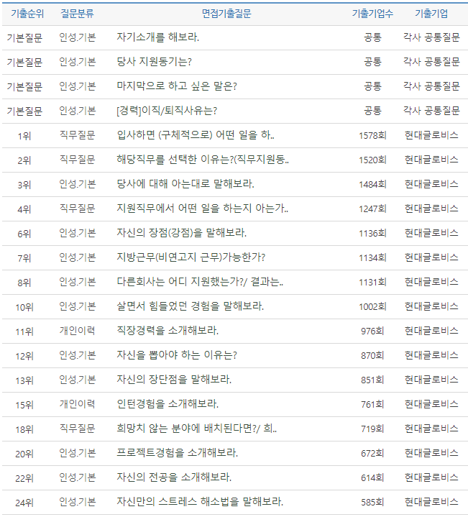Screen dimensions: 468x517
Task: Open 프로젝트경험을 소개해보라. question
Action: pos(178,453)
